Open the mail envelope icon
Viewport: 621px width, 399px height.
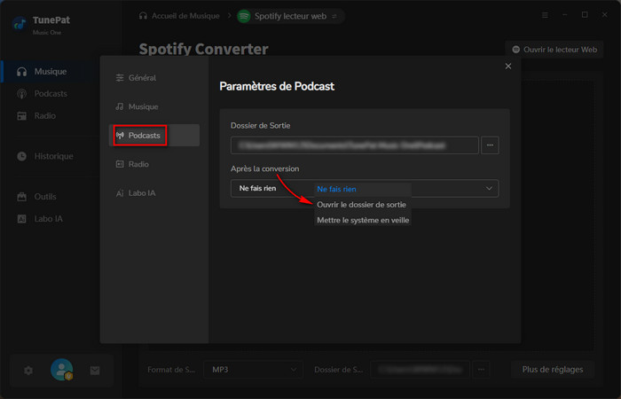95,371
